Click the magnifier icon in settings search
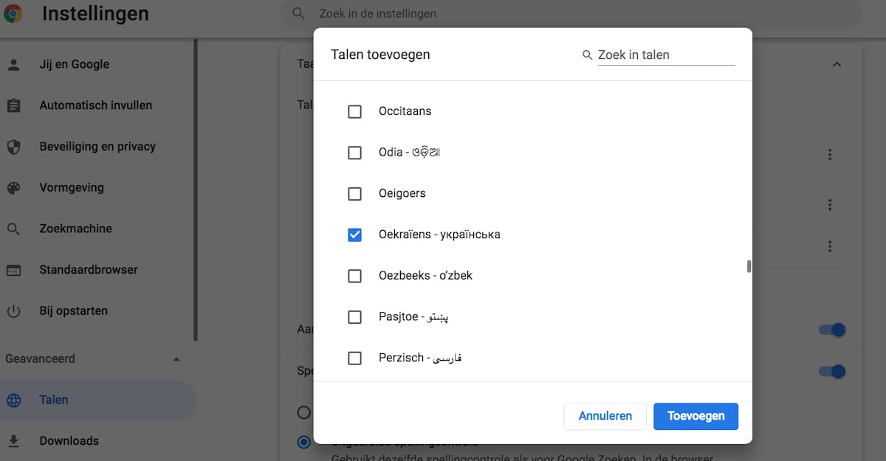 [298, 13]
